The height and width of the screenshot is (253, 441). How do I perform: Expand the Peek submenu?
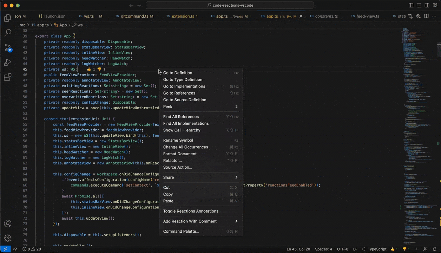[201, 106]
